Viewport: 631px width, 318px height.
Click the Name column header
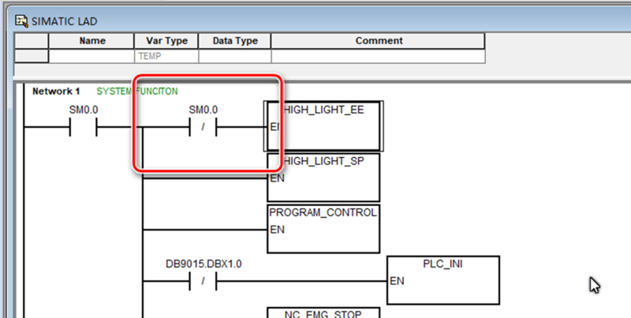pyautogui.click(x=91, y=41)
